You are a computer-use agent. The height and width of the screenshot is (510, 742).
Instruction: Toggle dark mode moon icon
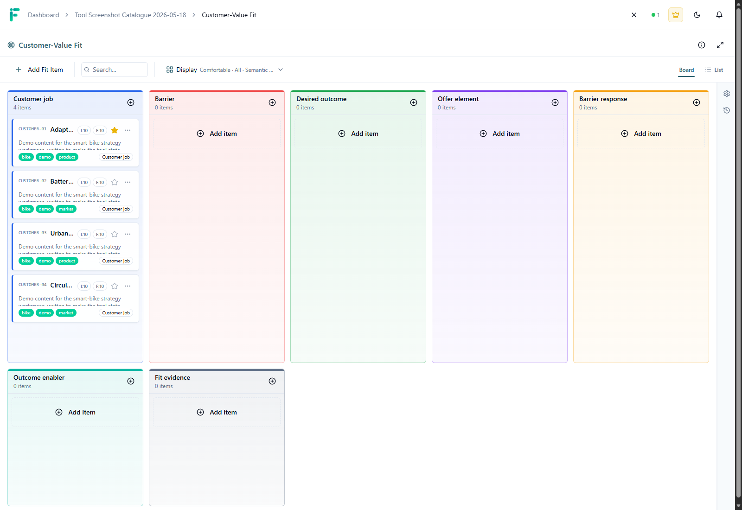697,15
